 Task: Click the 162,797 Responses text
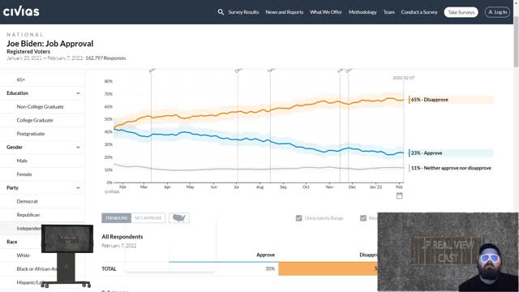(105, 58)
